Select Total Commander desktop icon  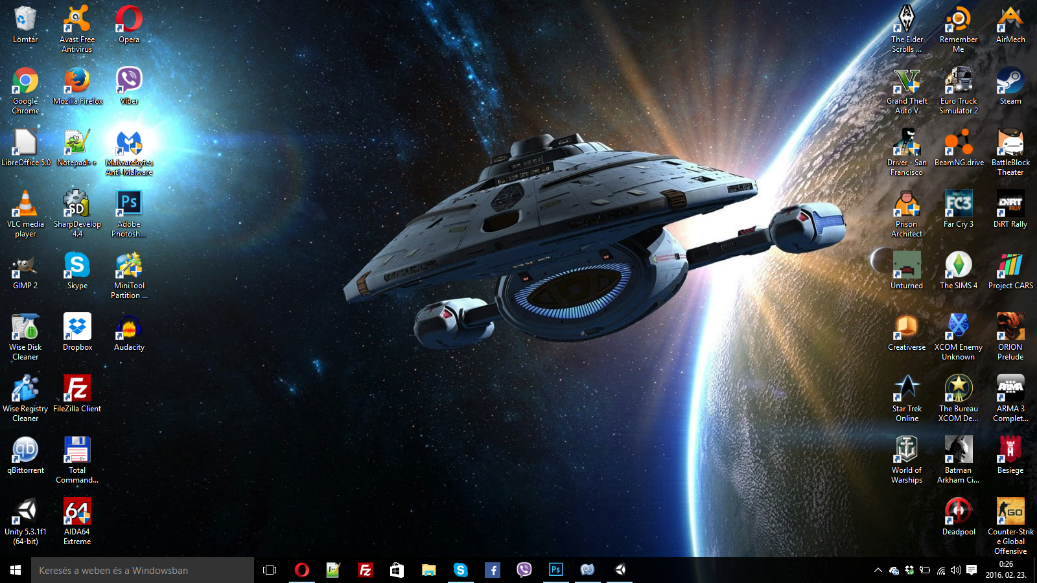click(77, 460)
